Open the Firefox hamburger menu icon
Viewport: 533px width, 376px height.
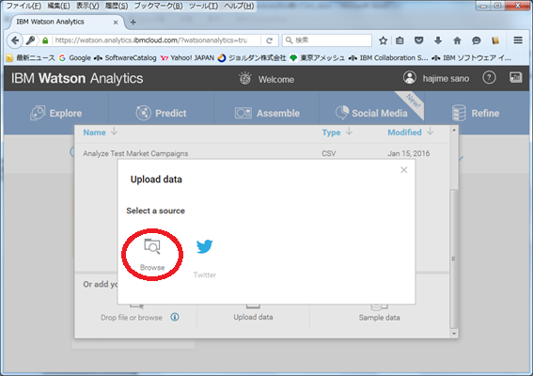(x=518, y=40)
